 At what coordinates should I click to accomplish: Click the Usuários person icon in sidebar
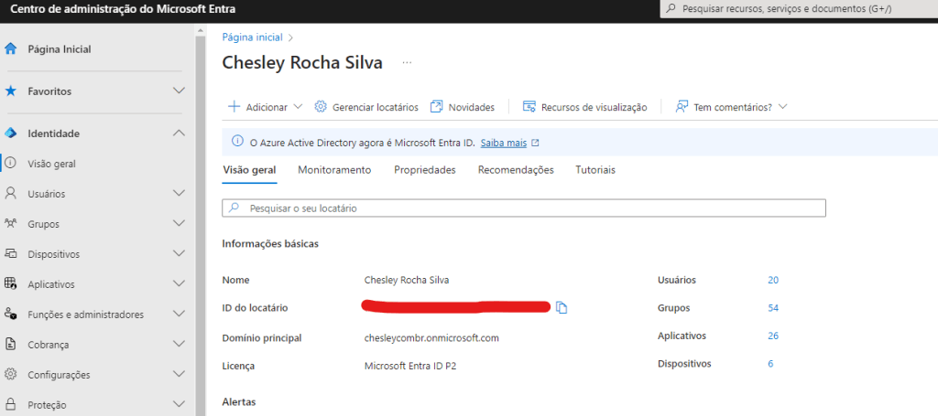coord(11,194)
